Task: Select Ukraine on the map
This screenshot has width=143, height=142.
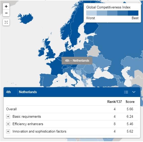Action: point(101,62)
